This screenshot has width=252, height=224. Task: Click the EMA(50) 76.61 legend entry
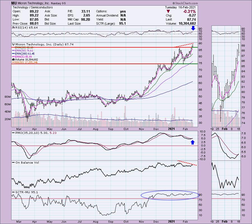(x=24, y=51)
